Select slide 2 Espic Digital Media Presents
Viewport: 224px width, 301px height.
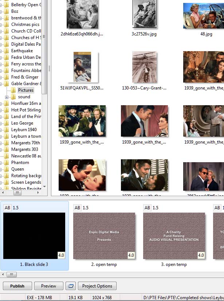click(104, 236)
